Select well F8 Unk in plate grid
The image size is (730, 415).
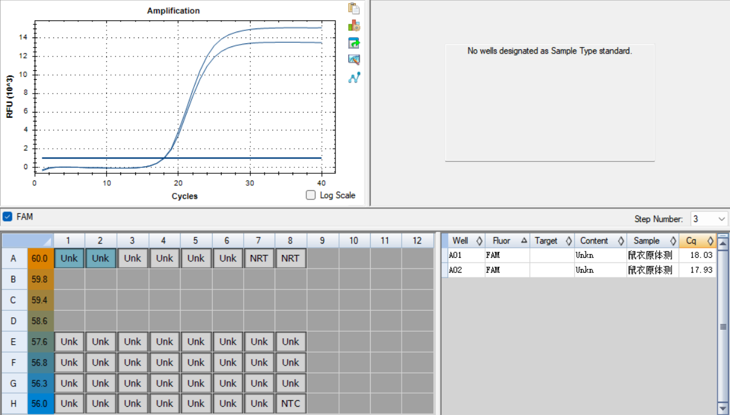pos(291,362)
